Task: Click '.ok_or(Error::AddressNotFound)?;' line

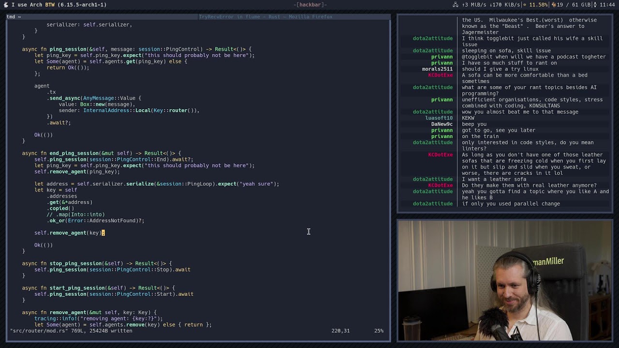Action: (x=95, y=221)
